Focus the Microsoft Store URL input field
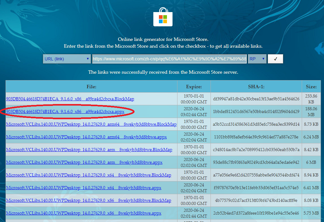324x222 pixels. pos(169,59)
